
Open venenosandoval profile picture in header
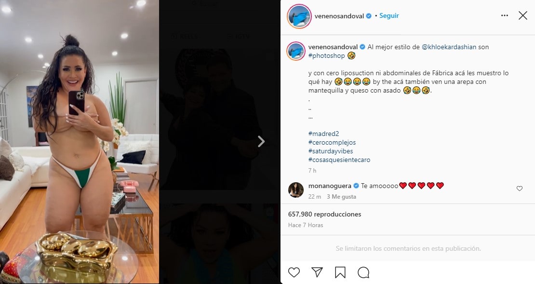[x=299, y=16]
